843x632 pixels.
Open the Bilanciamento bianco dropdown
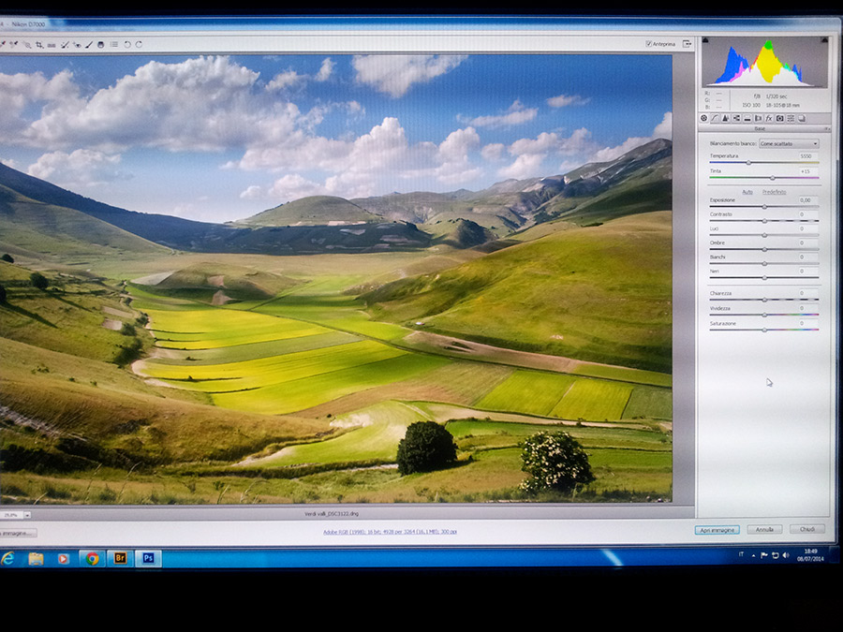[789, 143]
